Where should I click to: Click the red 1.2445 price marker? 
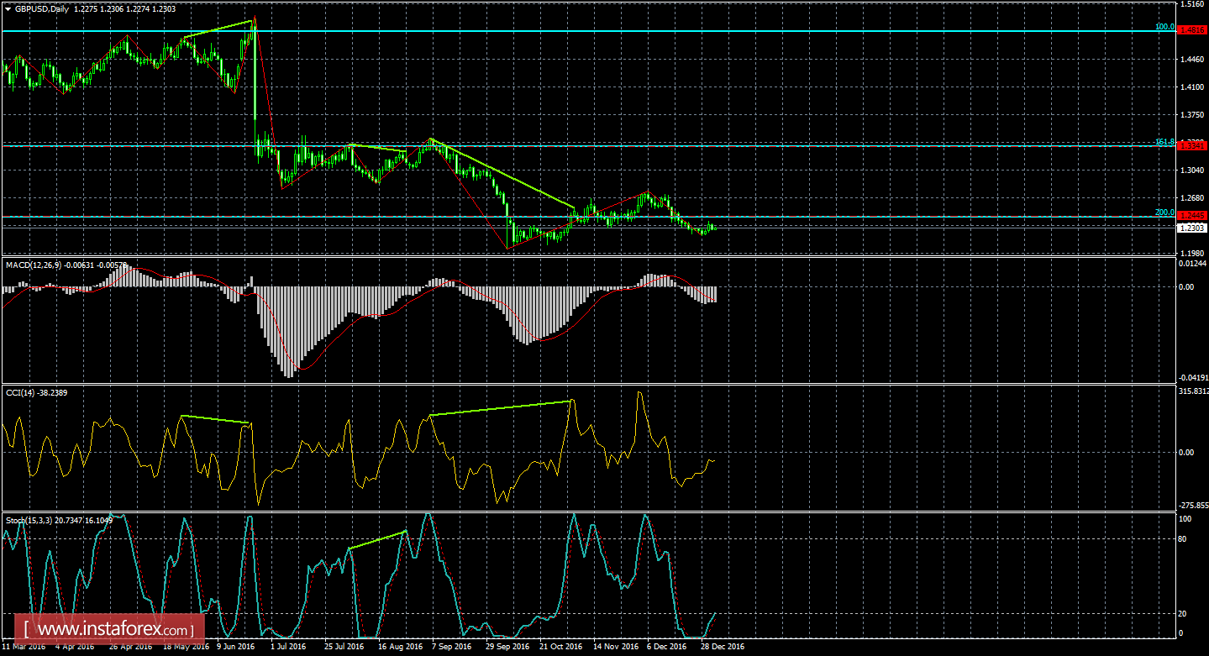(x=1190, y=215)
